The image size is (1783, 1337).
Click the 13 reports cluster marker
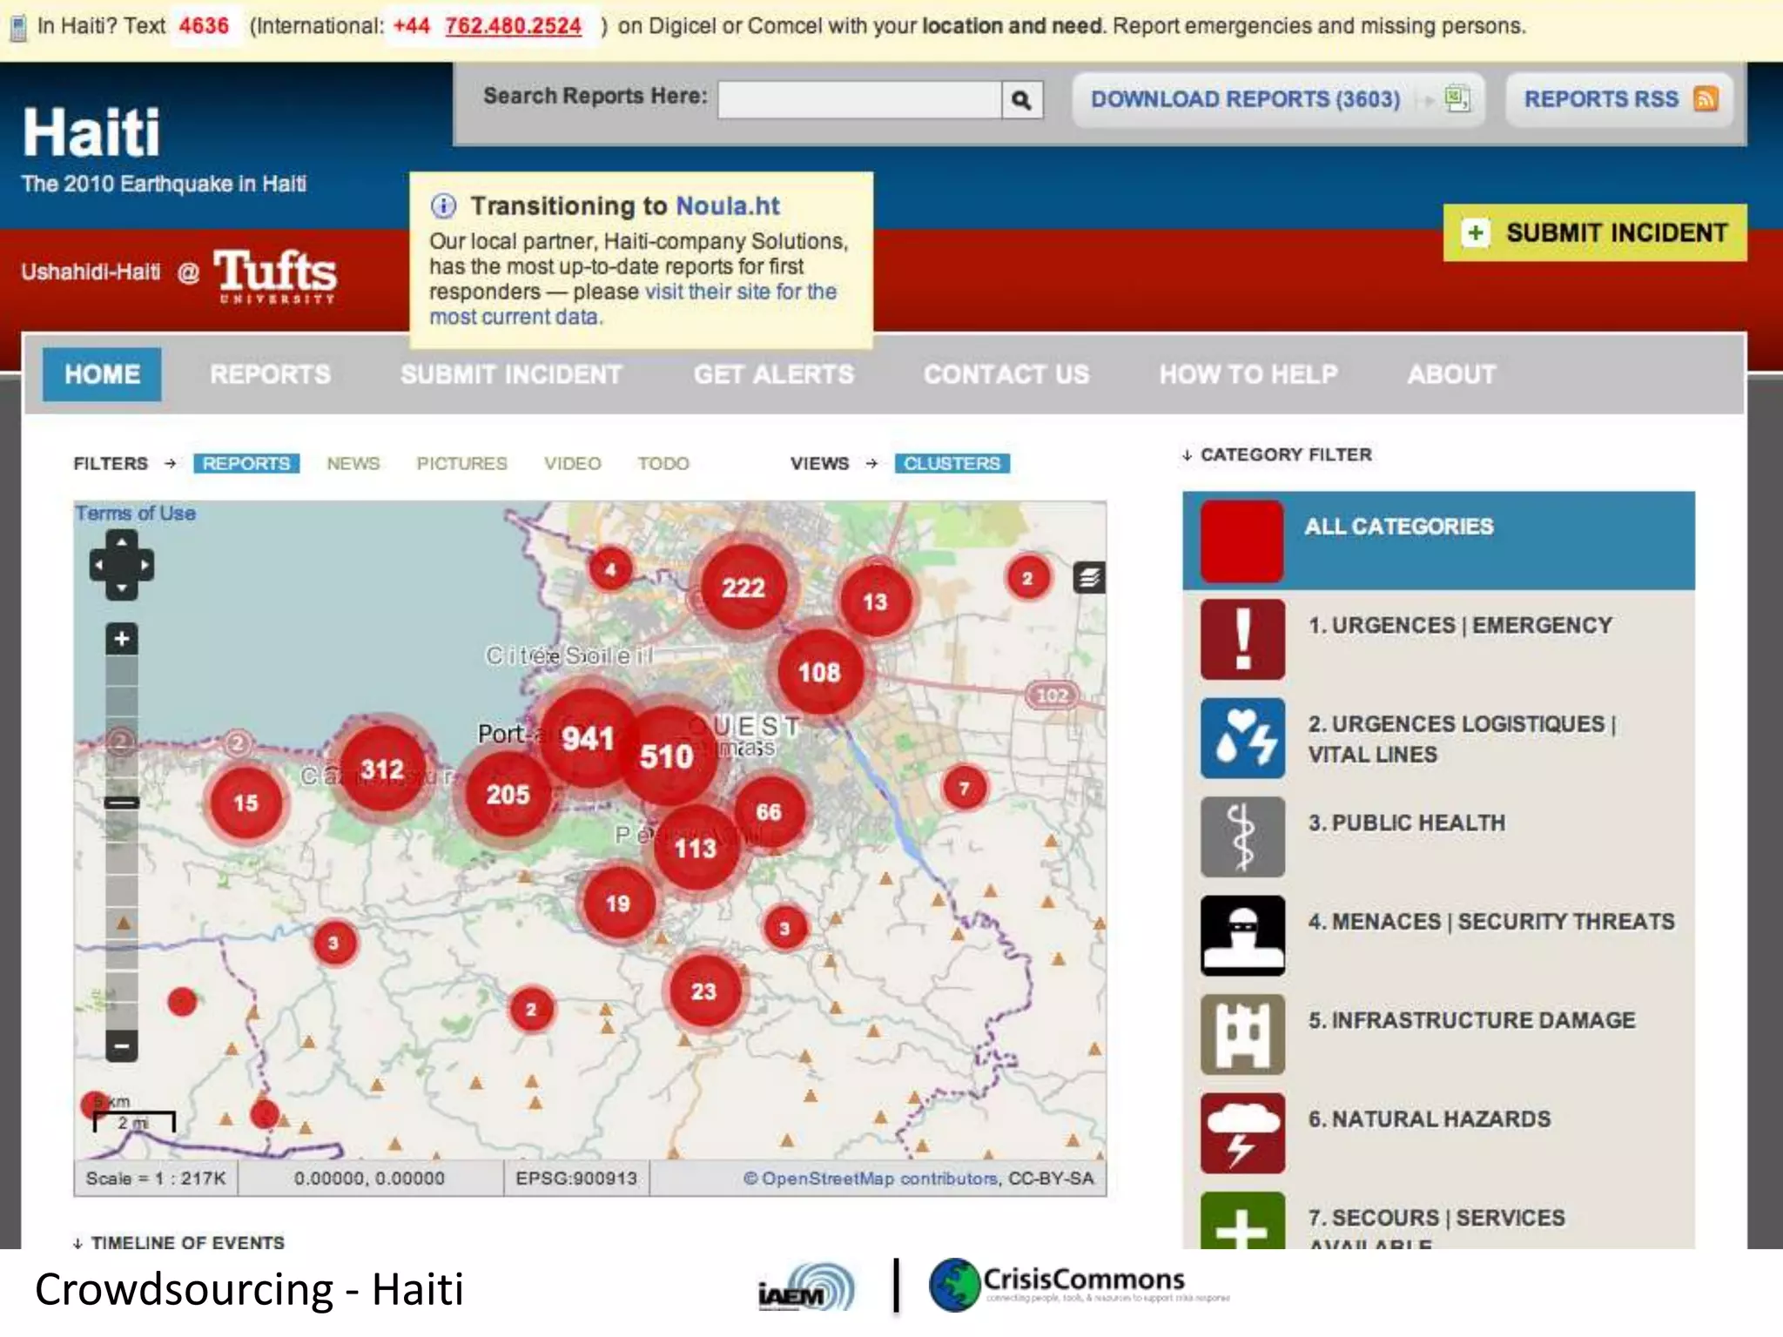point(875,601)
